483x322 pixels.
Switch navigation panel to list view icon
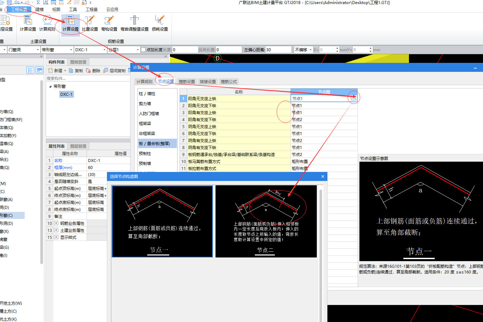(x=30, y=70)
